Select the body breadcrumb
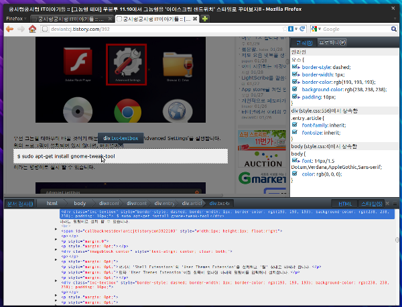402x307 pixels. pos(80,203)
